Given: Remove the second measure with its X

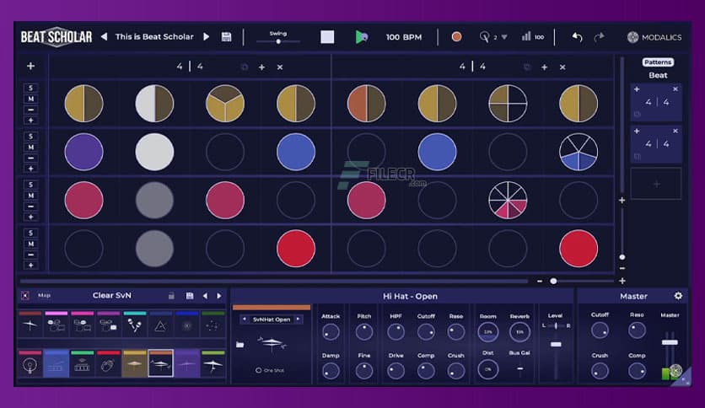Looking at the screenshot, I should click(x=562, y=67).
